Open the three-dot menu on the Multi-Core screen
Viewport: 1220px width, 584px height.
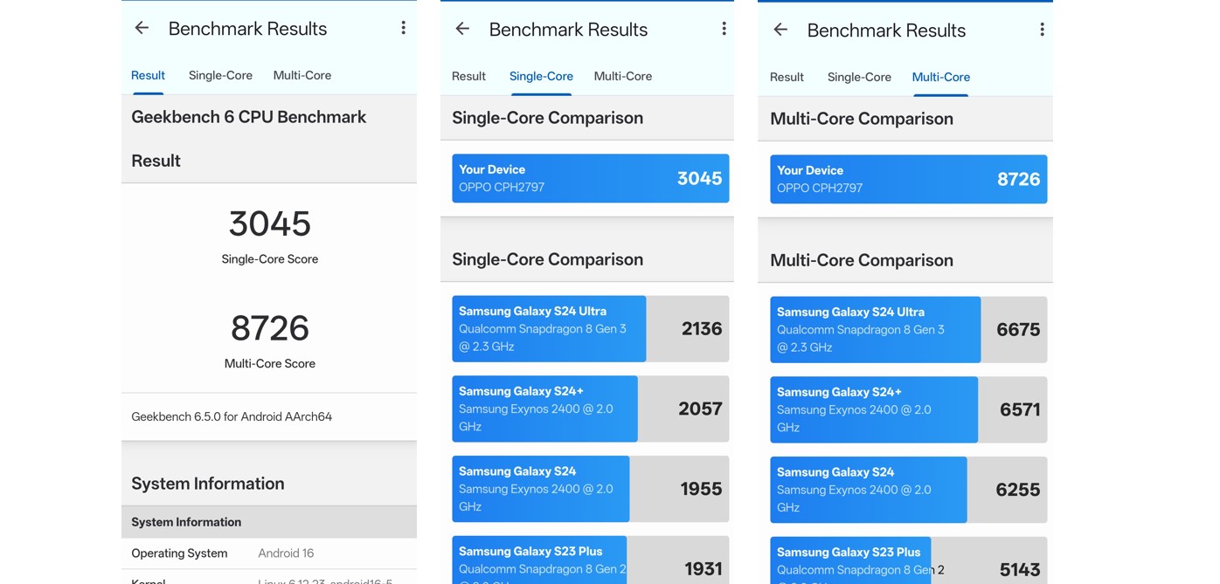(x=1042, y=30)
